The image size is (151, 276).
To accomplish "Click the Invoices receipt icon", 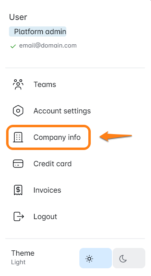I will pyautogui.click(x=18, y=190).
